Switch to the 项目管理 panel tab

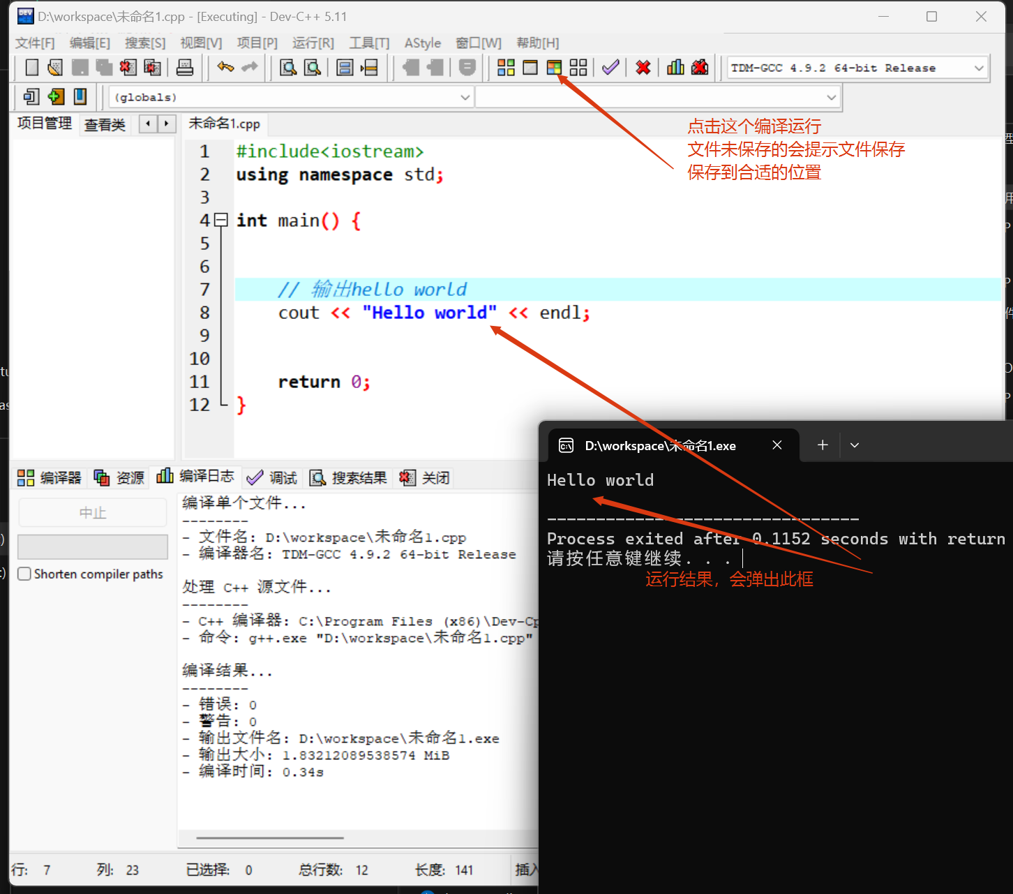tap(45, 124)
